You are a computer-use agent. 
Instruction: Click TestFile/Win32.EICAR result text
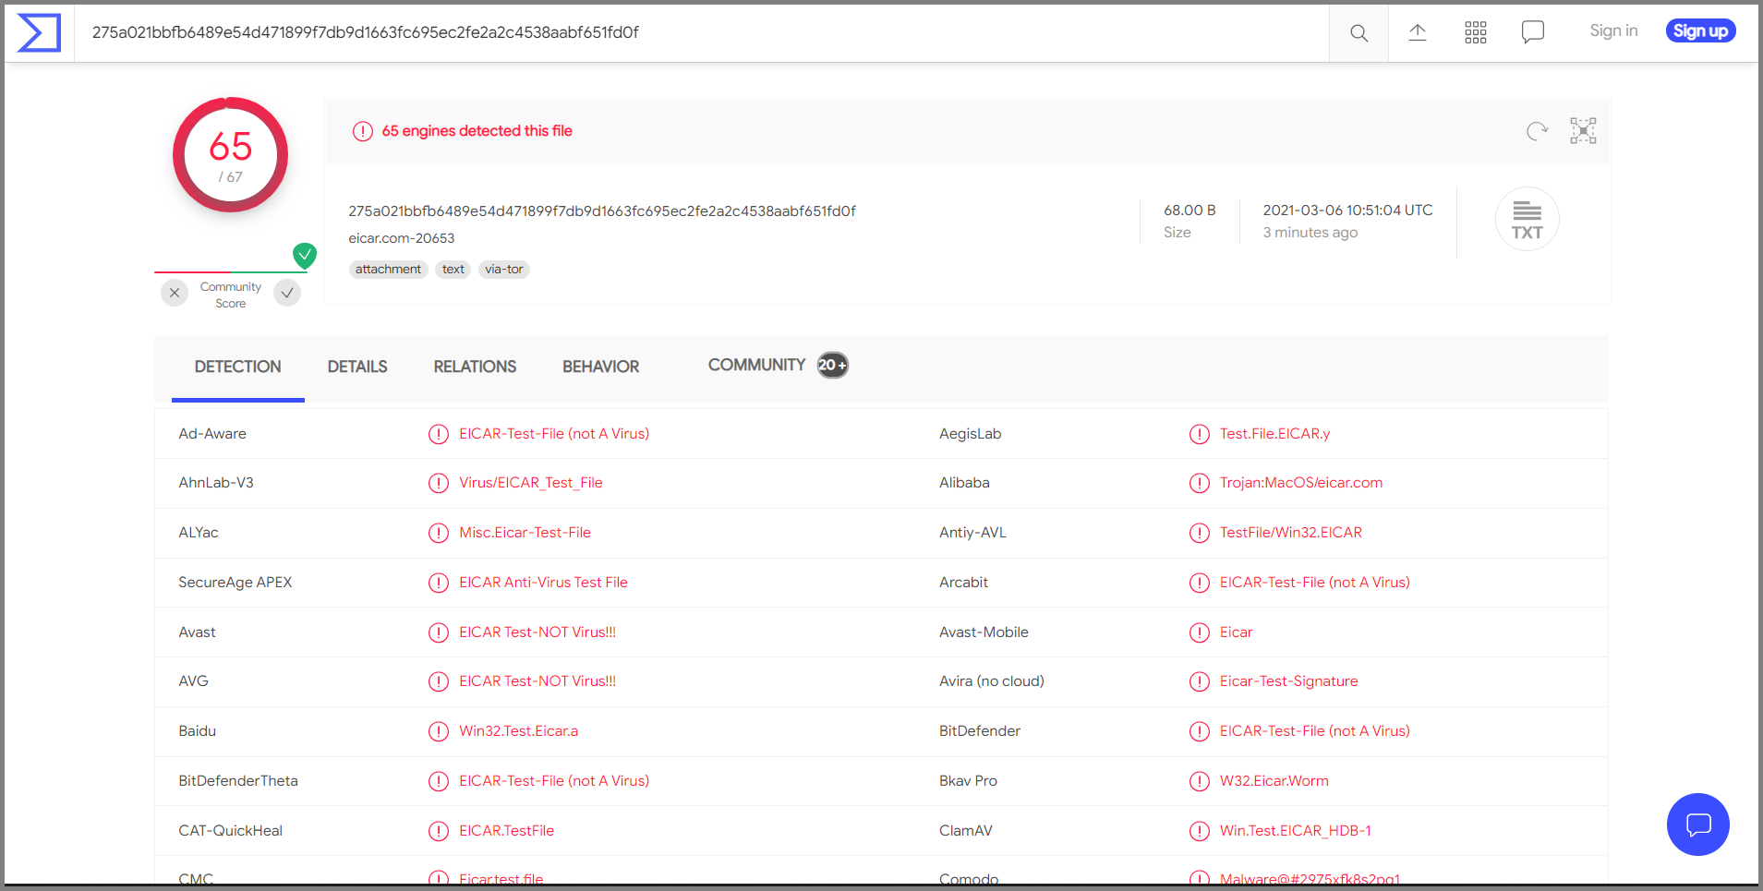[x=1290, y=533]
